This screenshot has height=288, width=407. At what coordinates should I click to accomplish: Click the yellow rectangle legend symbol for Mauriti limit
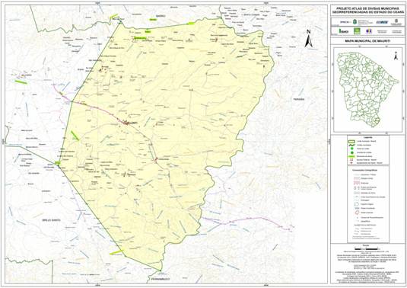[x=351, y=141]
